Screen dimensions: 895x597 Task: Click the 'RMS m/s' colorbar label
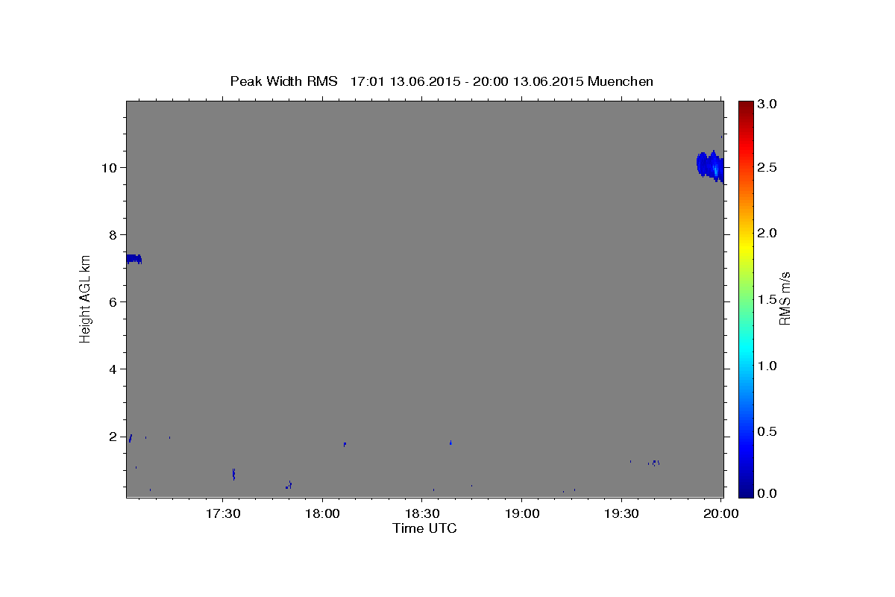coord(784,298)
